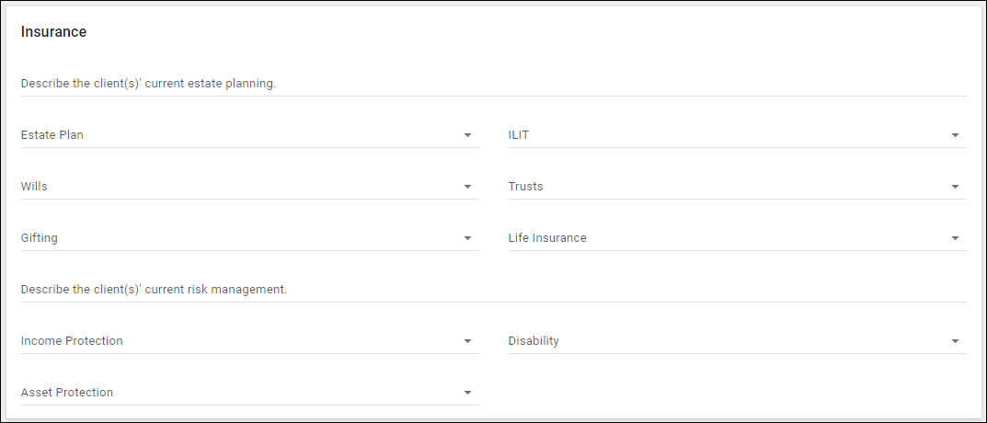The width and height of the screenshot is (987, 423).
Task: Select the Income Protection field label
Action: pyautogui.click(x=72, y=341)
